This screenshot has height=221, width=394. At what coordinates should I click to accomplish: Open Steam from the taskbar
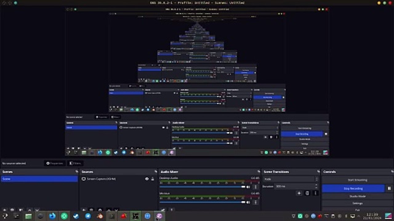click(x=76, y=216)
